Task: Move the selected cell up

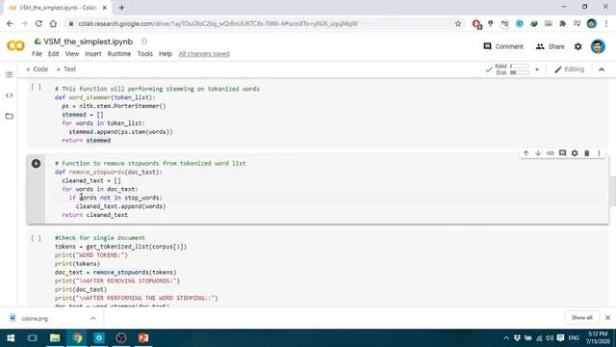Action: (x=526, y=153)
